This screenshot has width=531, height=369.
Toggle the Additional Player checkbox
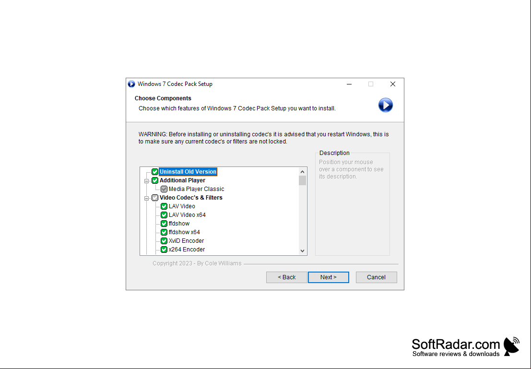[x=155, y=180]
